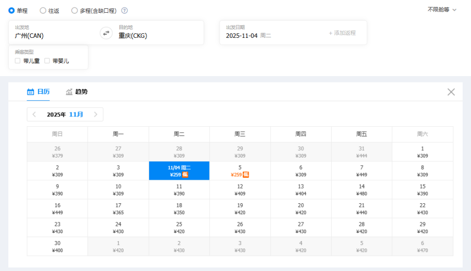Select December 2 priced ¥430
This screenshot has height=271, width=471.
tap(179, 246)
